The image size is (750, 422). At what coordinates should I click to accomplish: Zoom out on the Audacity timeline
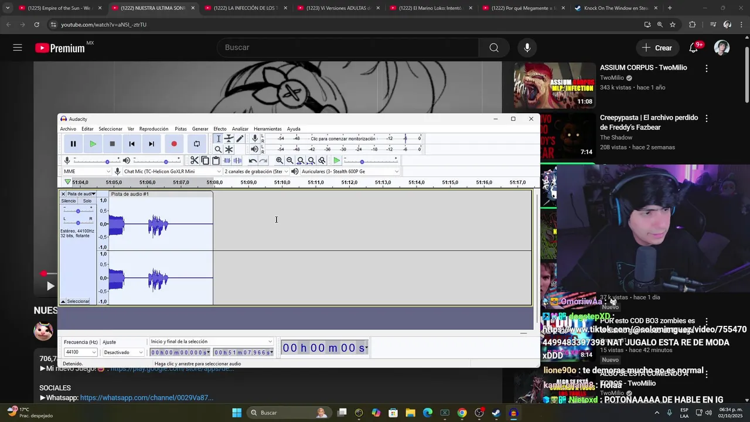[290, 161]
